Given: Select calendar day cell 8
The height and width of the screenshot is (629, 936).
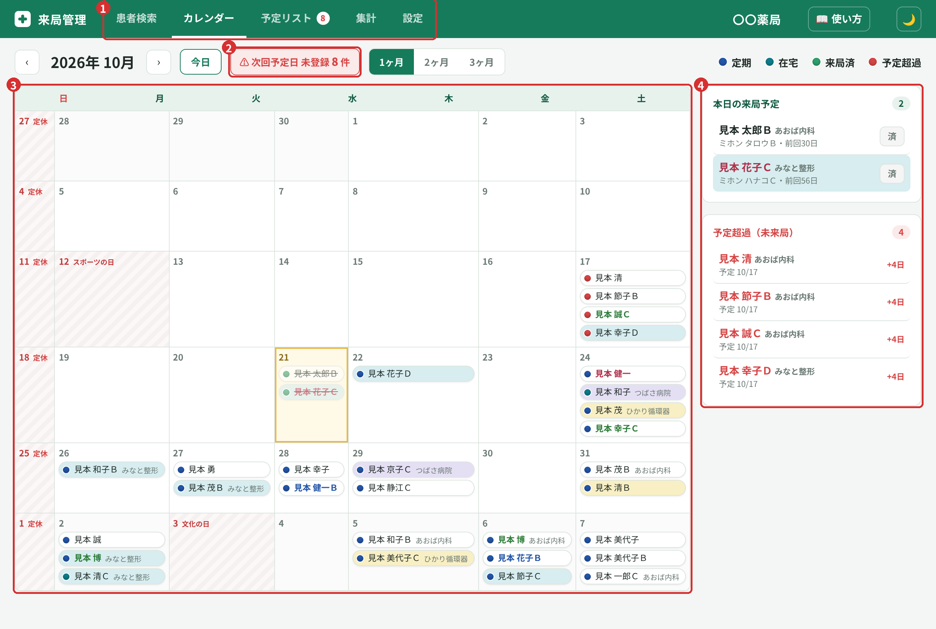Looking at the screenshot, I should pos(413,216).
